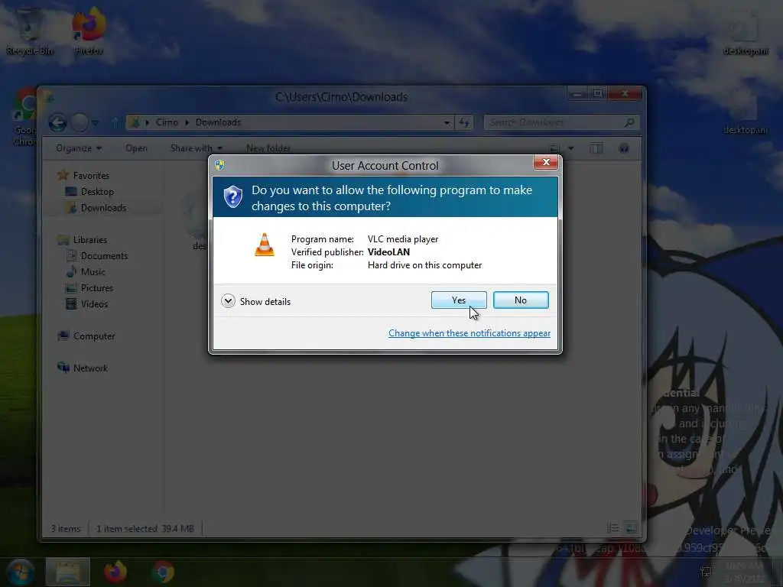
Task: Click No in User Account Control dialog
Action: (x=520, y=300)
